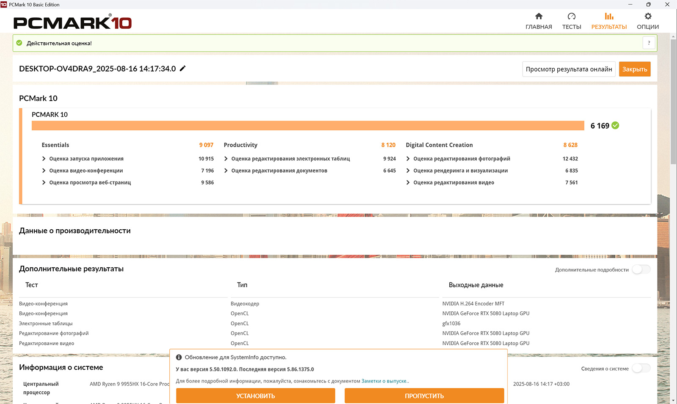Click the scrollbar up arrow
Image resolution: width=677 pixels, height=404 pixels.
pos(673,36)
